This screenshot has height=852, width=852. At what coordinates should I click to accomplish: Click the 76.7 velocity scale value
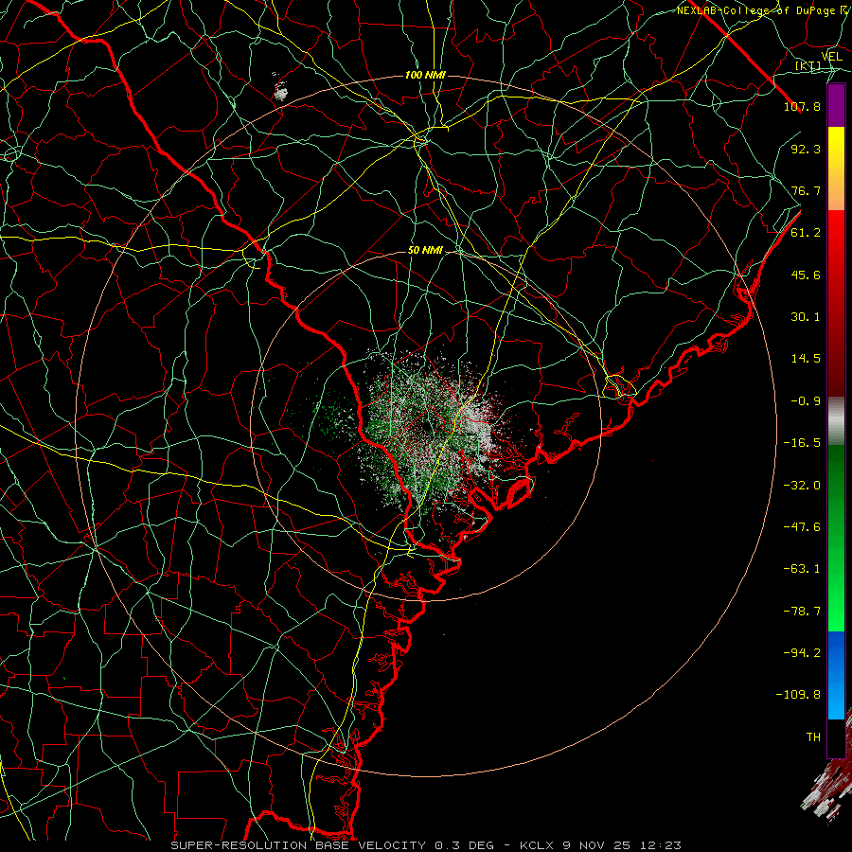806,190
